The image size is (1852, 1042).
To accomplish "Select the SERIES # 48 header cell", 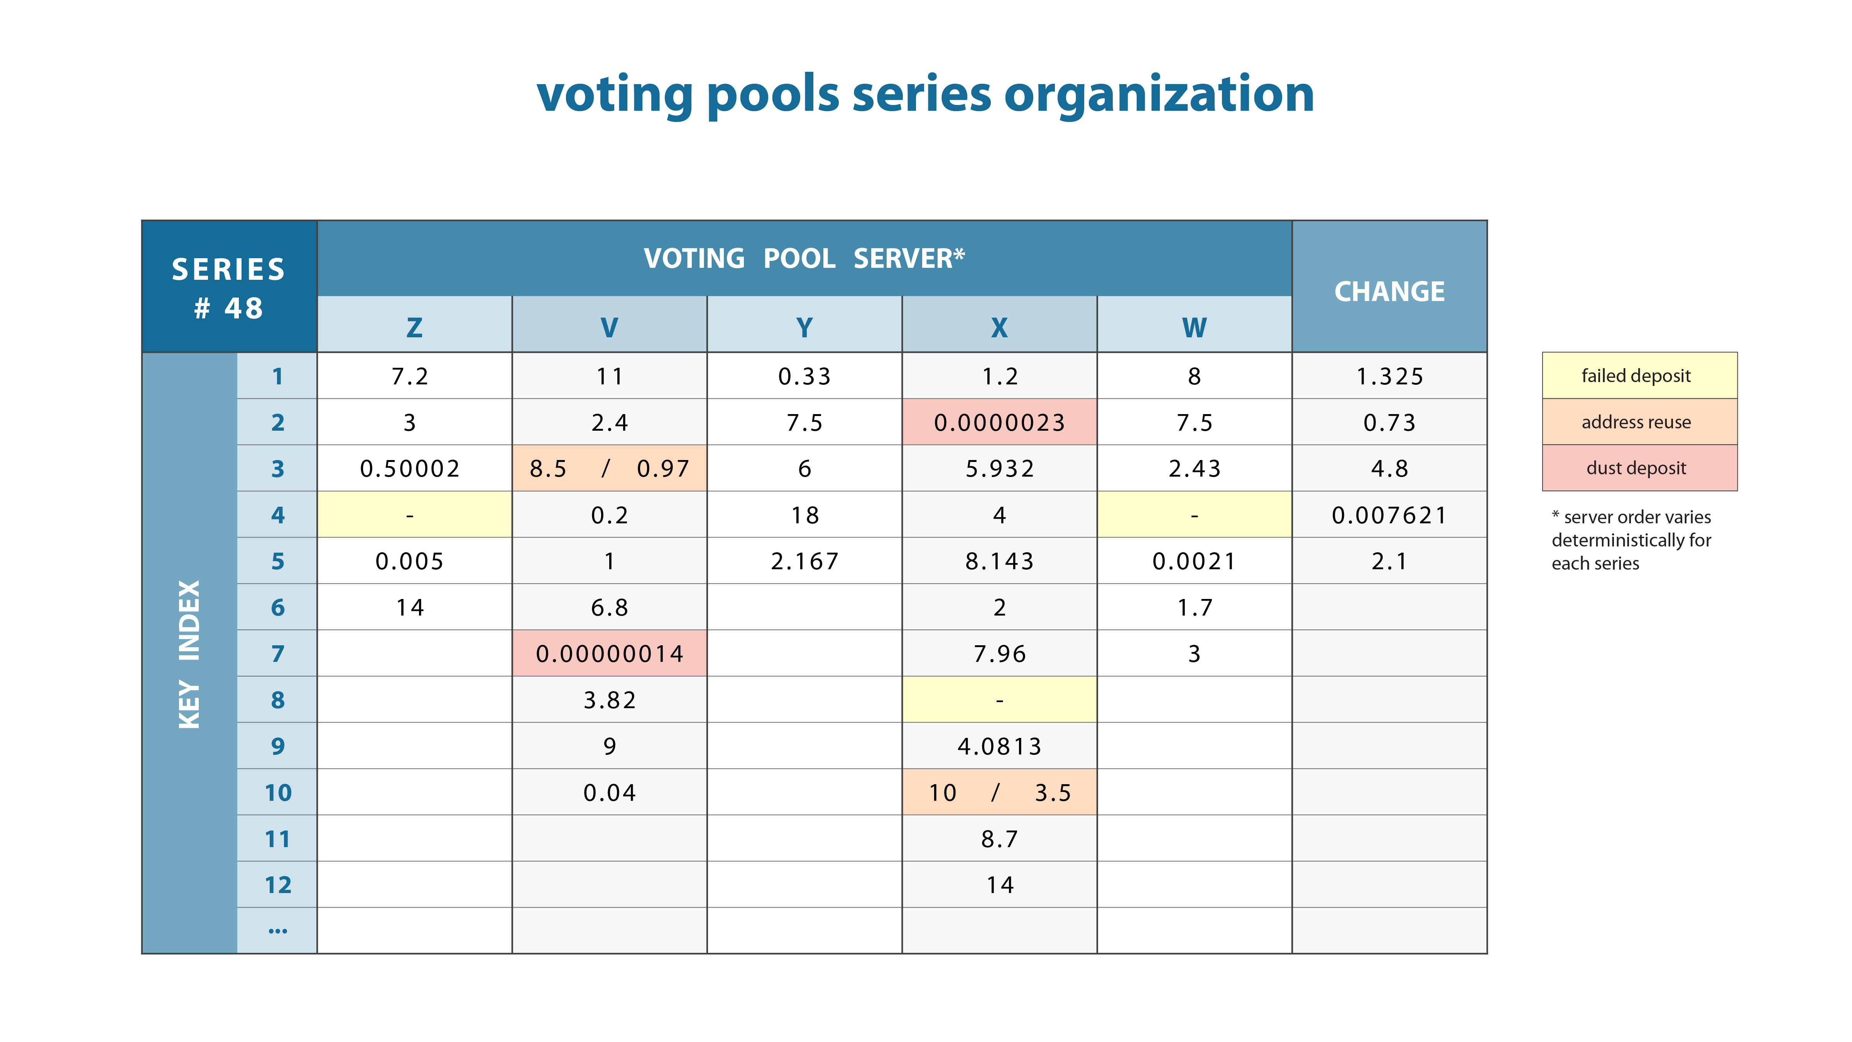I will click(x=229, y=288).
